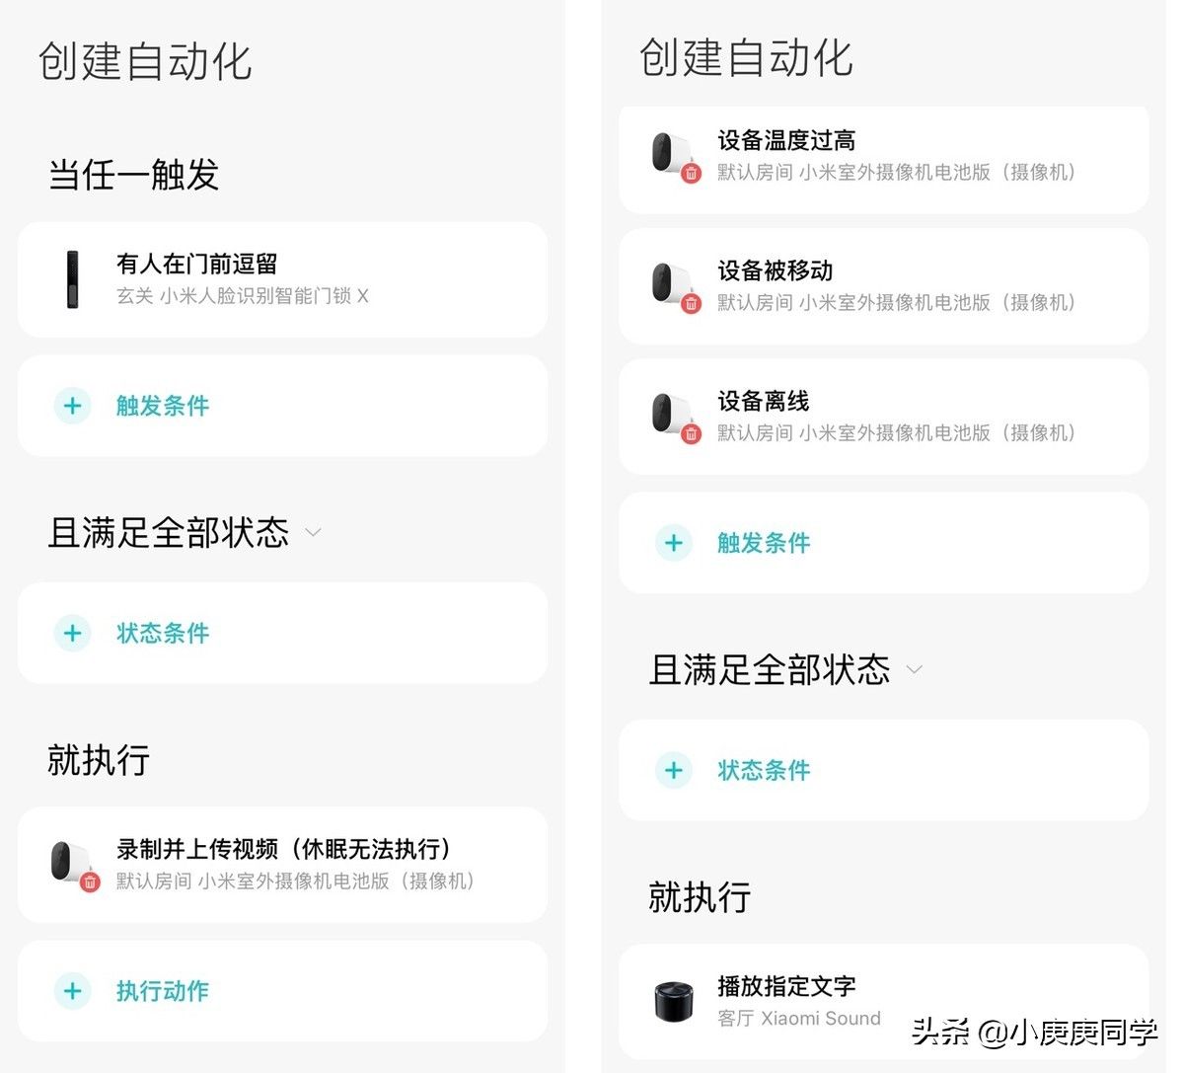This screenshot has width=1184, height=1073.
Task: Click the plus icon beside right 状态条件
Action: pos(674,770)
